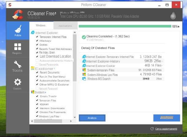
Task: Select the Internet Explorer-History result row
Action: click(122, 61)
